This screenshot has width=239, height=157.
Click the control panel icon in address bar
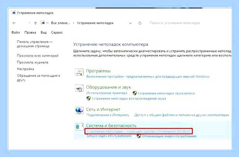(x=43, y=23)
